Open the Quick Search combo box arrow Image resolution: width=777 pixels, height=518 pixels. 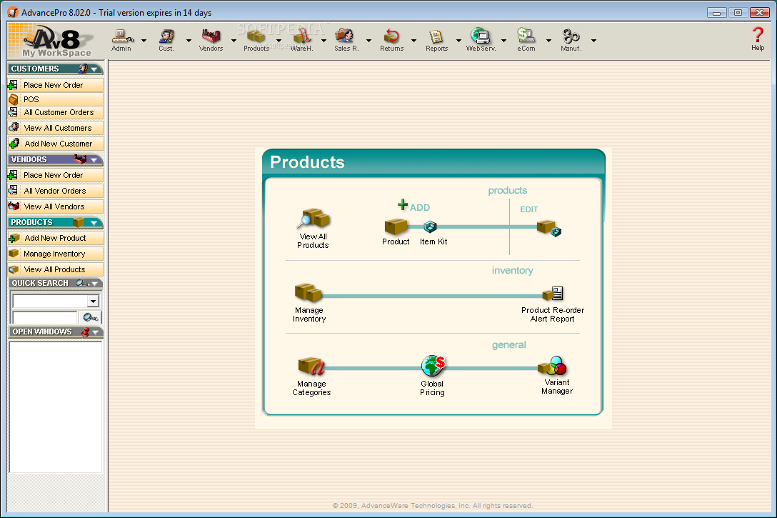point(93,301)
